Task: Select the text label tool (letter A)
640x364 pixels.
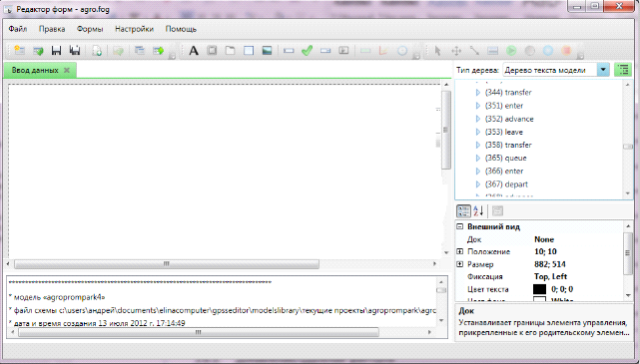Action: [x=194, y=51]
